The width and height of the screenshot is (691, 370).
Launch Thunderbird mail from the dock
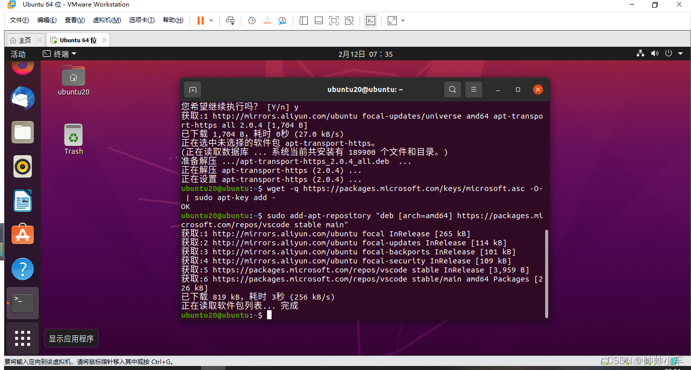point(23,99)
